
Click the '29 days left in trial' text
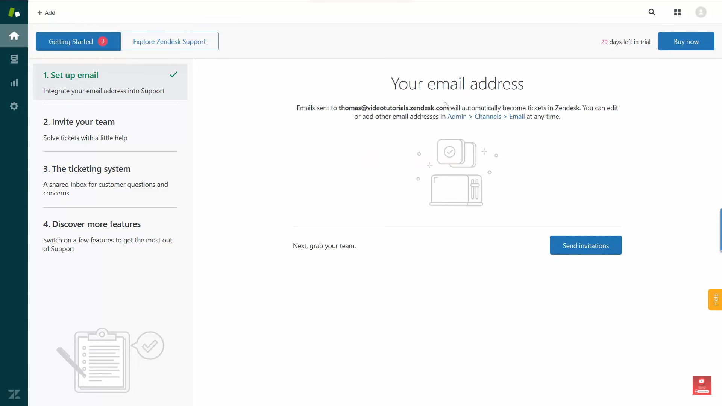point(625,42)
